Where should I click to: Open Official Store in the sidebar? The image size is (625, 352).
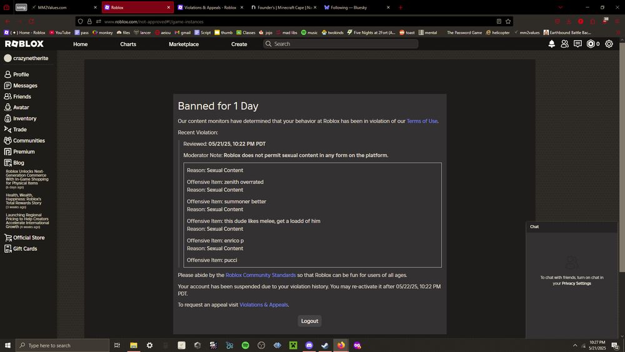[x=24, y=238]
